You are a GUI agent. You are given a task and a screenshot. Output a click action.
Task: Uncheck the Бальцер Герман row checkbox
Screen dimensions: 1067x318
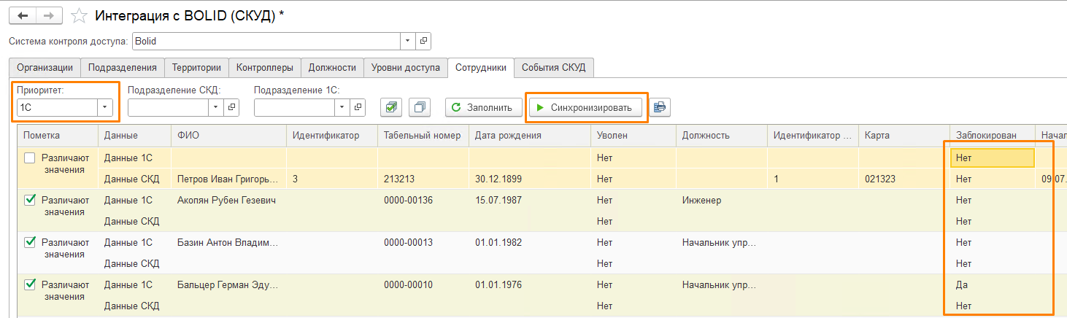click(30, 284)
